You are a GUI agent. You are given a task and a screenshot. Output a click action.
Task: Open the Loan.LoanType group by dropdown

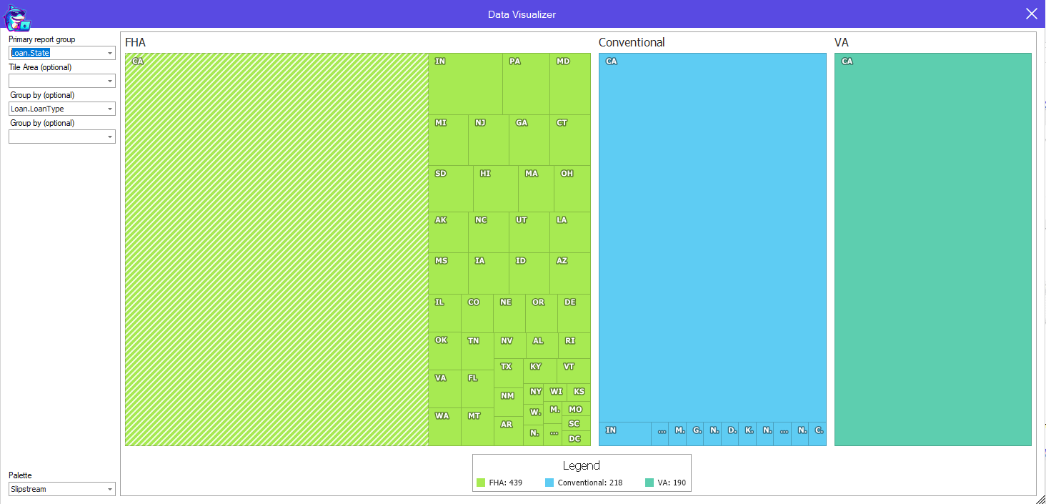110,109
